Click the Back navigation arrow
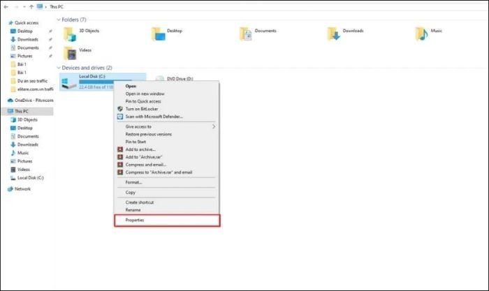489x291 pixels. click(6, 7)
